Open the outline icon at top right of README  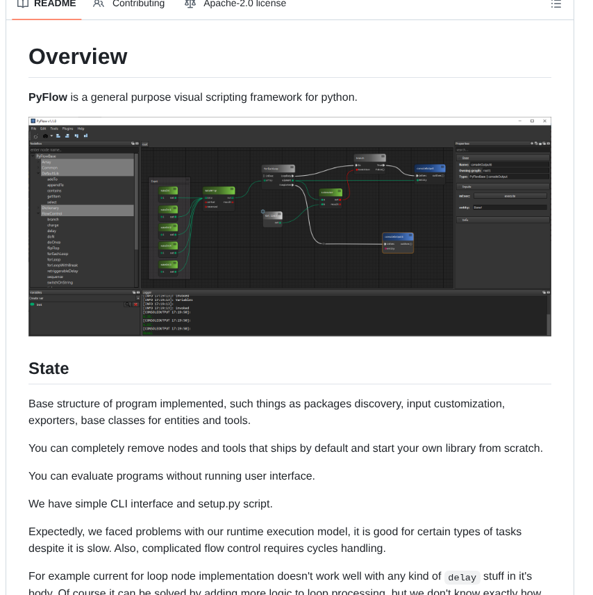tap(555, 4)
